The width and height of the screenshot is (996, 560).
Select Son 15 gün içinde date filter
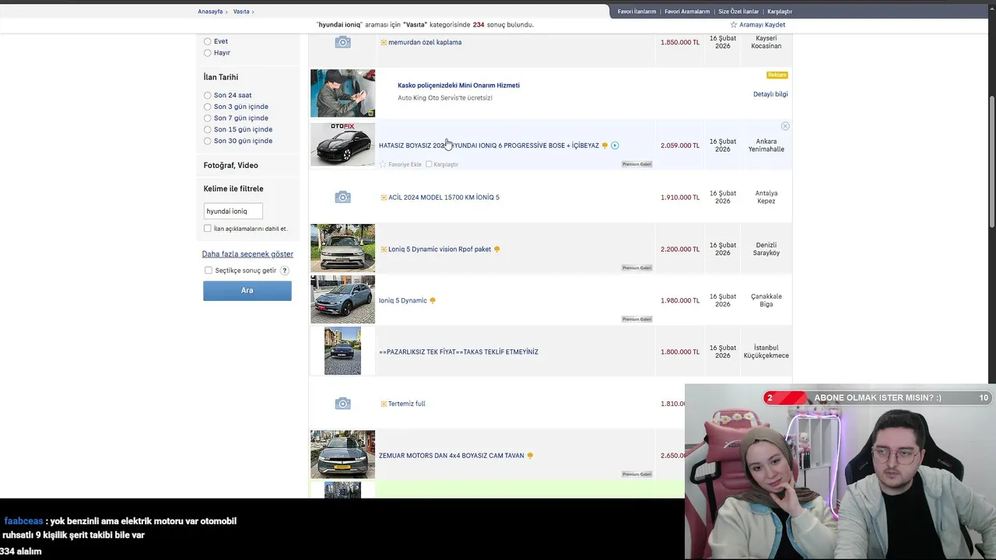coord(207,130)
